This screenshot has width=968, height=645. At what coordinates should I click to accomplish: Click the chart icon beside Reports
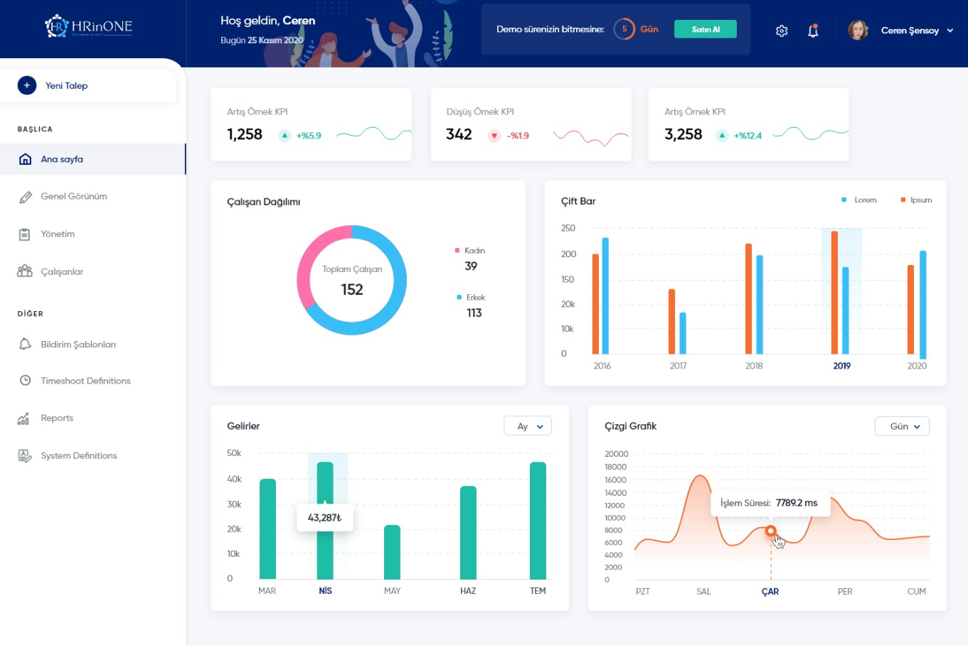[24, 418]
